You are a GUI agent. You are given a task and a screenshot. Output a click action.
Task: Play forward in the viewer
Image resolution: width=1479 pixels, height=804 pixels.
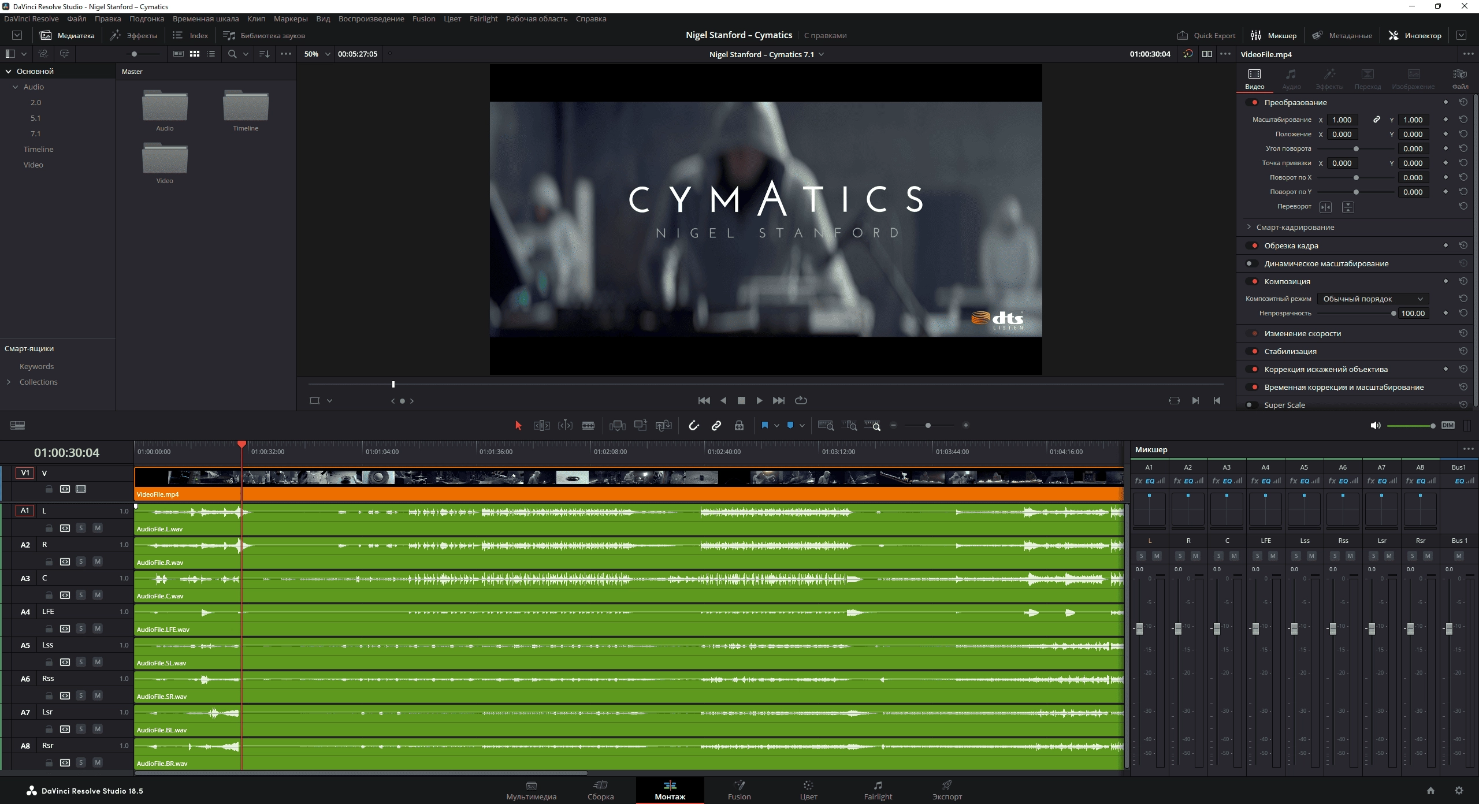[759, 400]
